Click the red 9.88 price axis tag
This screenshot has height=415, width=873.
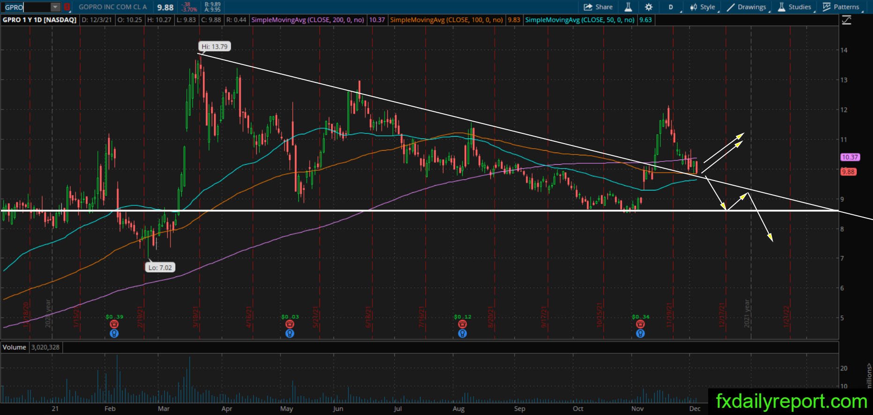(x=848, y=172)
